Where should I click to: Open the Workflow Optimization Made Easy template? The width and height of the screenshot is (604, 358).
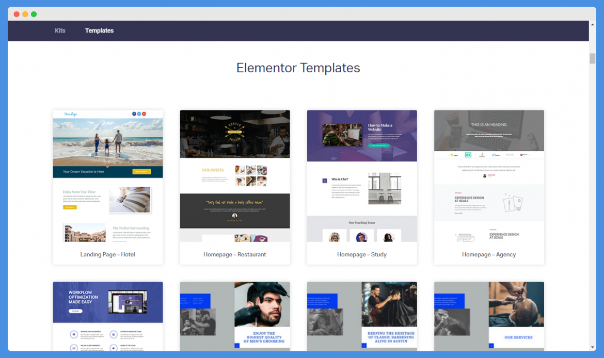pyautogui.click(x=108, y=316)
